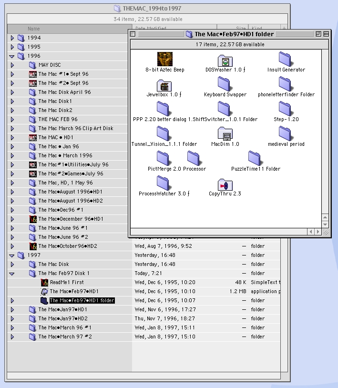Expand the 1994 folder
Image resolution: width=338 pixels, height=388 pixels.
click(x=12, y=38)
